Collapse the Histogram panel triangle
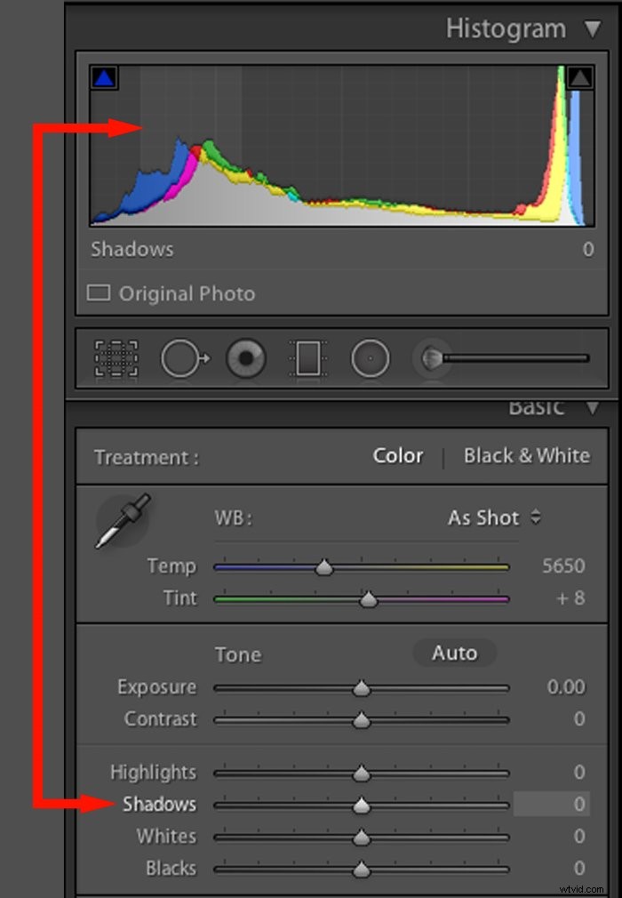This screenshot has width=622, height=898. click(x=593, y=28)
